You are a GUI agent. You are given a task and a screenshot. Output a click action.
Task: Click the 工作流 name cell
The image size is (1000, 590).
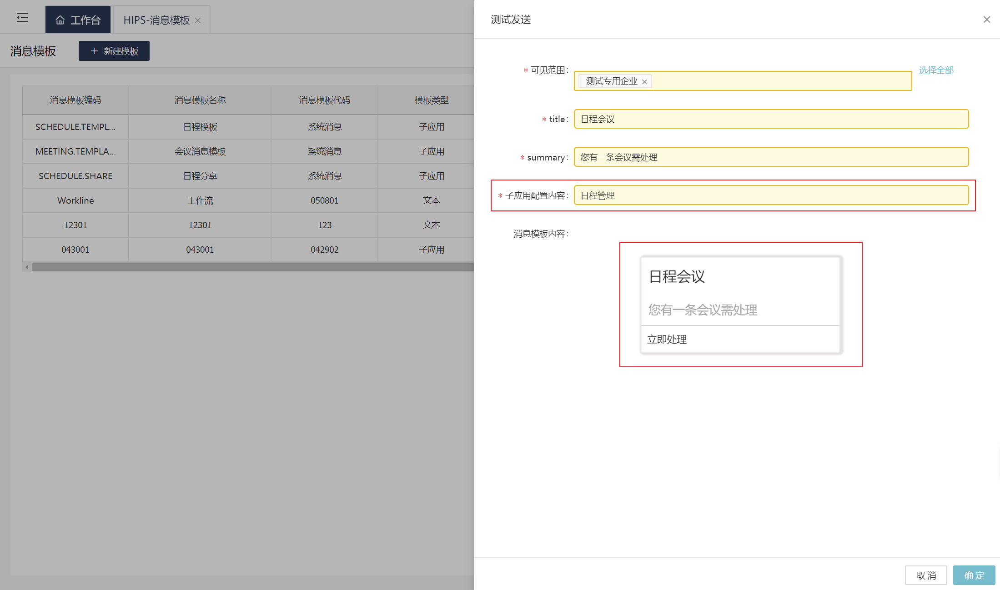click(200, 200)
